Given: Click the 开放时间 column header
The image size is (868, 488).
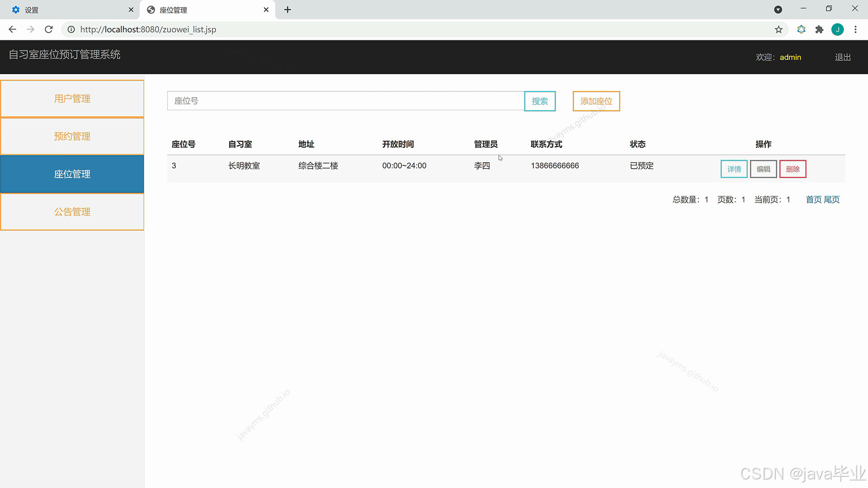Looking at the screenshot, I should point(398,144).
